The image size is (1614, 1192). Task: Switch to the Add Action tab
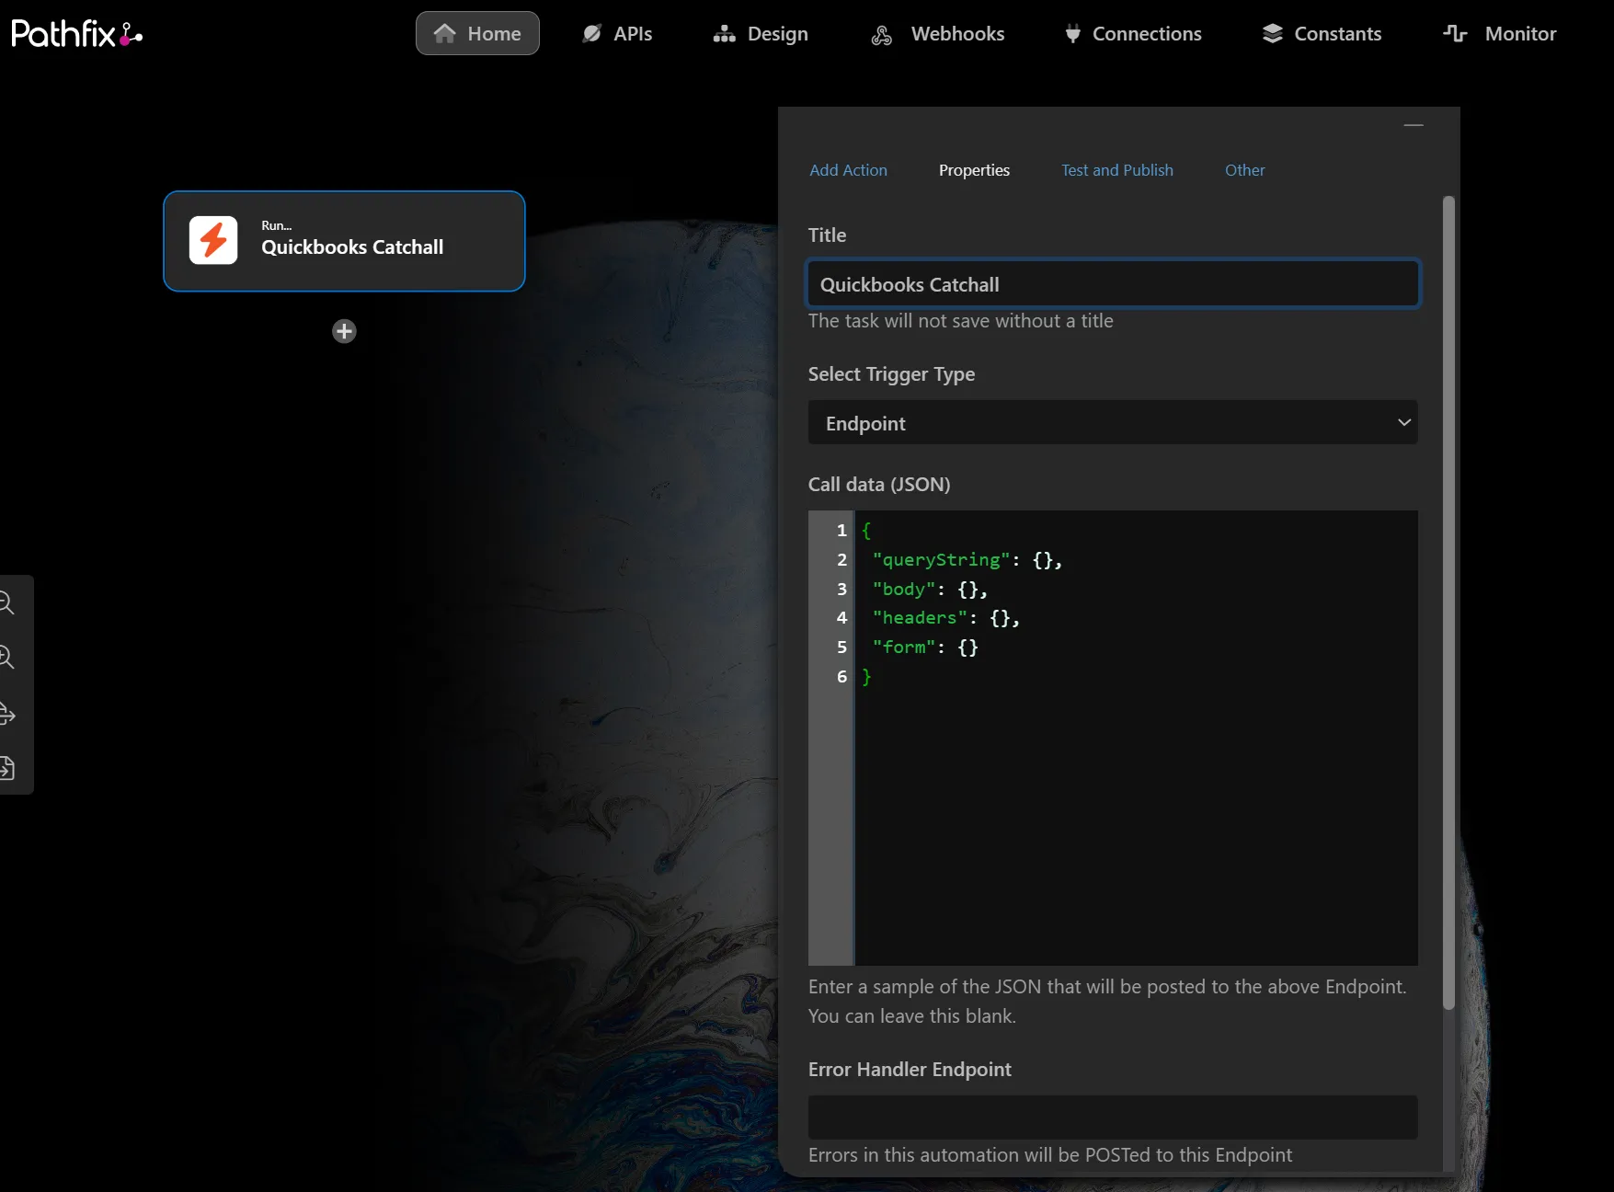point(848,170)
